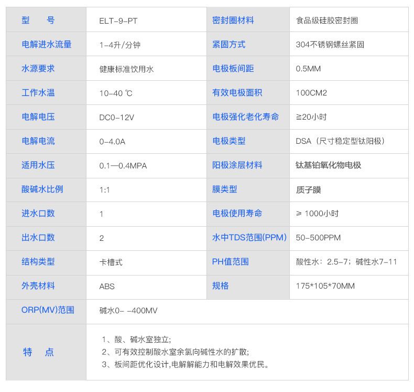
Task: Select the 健康标准饮用水 value cell
Action: [126, 69]
